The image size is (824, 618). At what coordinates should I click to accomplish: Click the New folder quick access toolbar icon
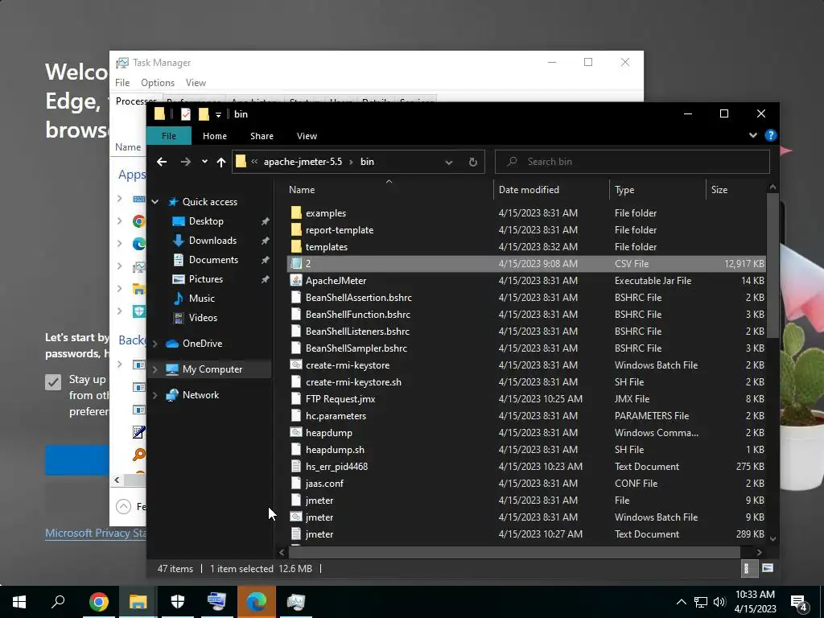(204, 114)
